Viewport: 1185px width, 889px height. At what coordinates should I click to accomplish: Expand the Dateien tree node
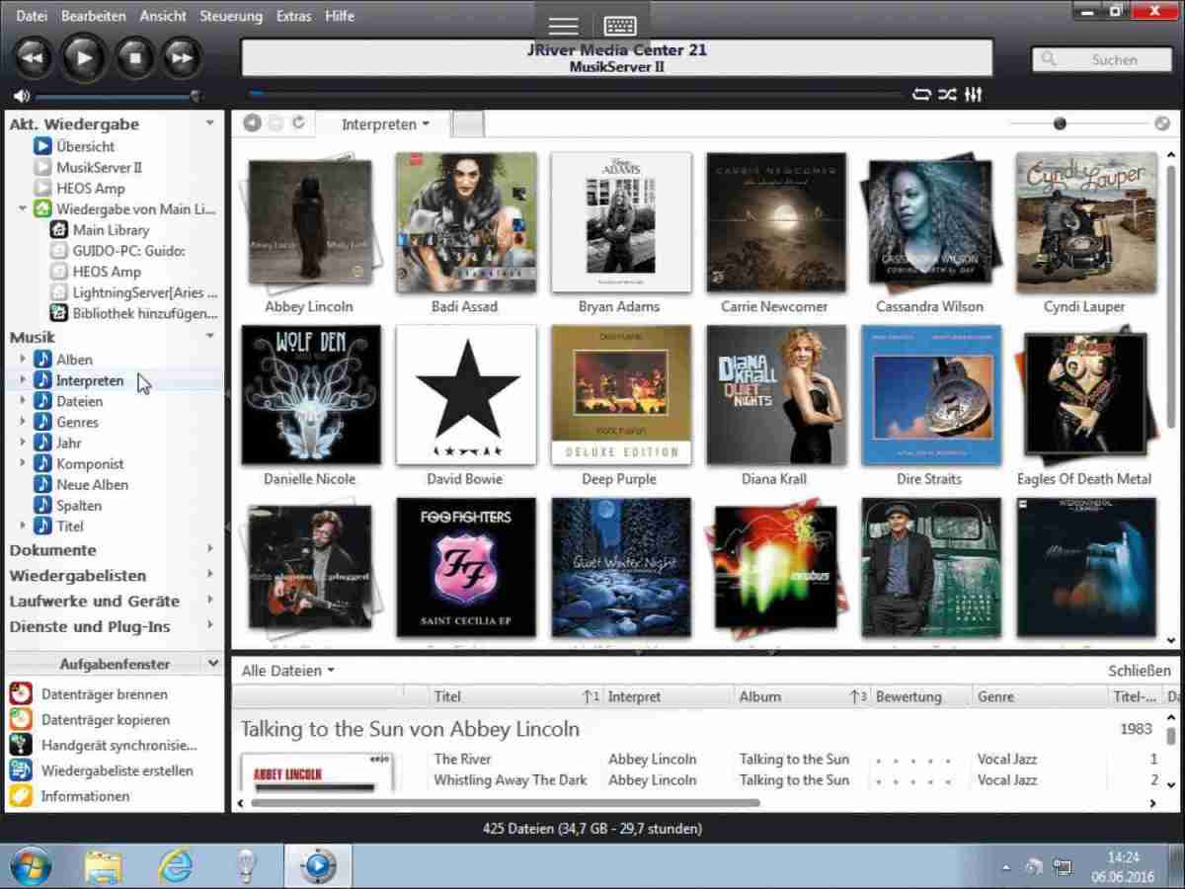tap(23, 401)
